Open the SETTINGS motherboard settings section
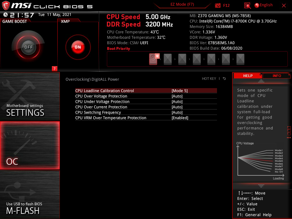This screenshot has width=292, height=219. [x=30, y=96]
